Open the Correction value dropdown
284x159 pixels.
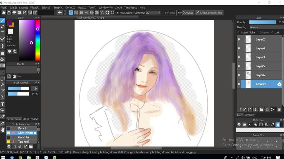click(159, 13)
